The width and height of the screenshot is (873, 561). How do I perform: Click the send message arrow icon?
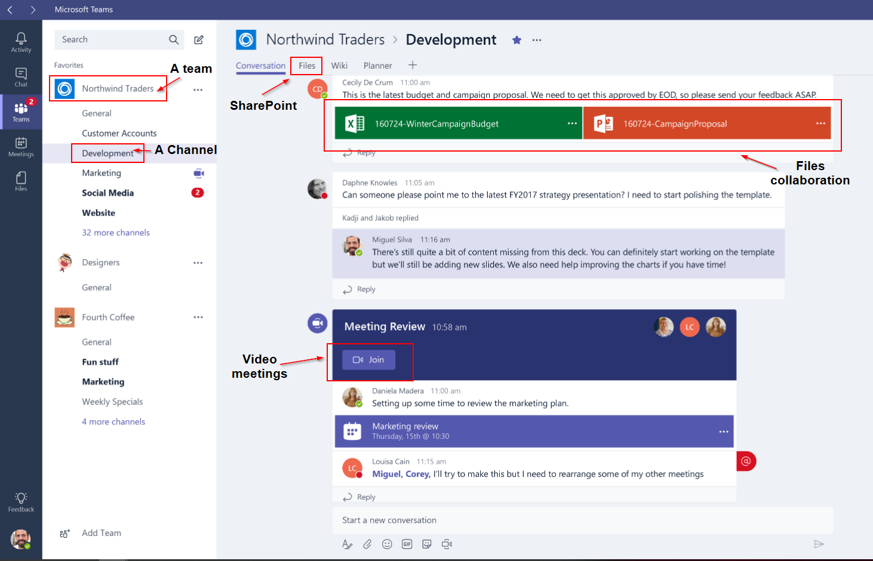pos(819,544)
